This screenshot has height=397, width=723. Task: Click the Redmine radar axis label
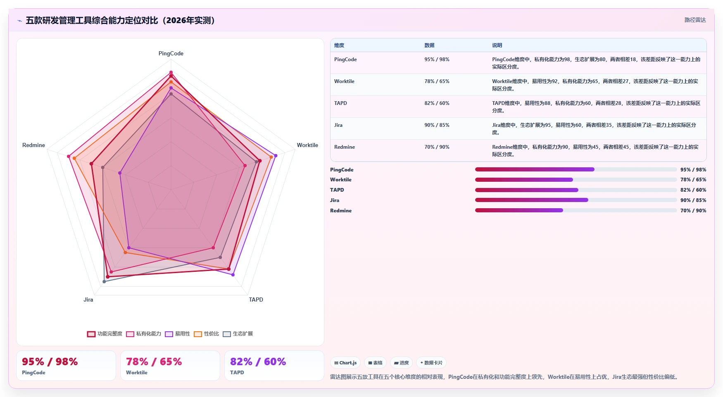(33, 145)
